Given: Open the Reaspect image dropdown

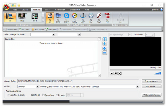Looking at the screenshot, I should point(130,35).
